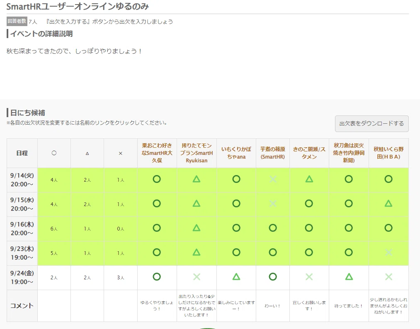Click the コメント row label
The image size is (420, 329).
22,306
